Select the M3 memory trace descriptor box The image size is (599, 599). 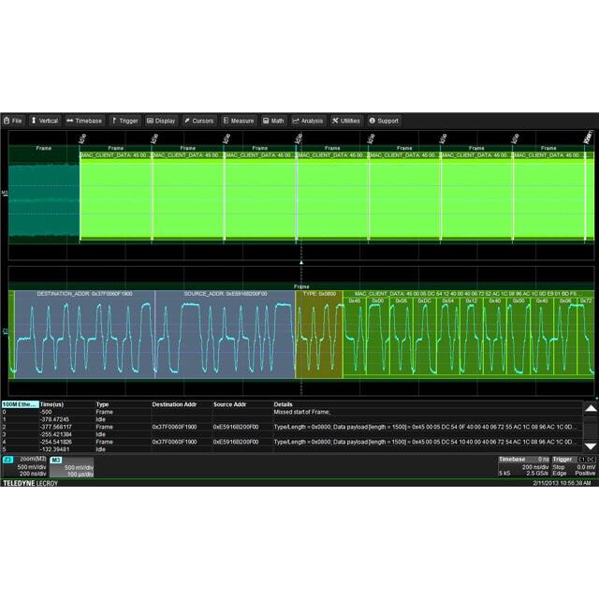click(71, 467)
